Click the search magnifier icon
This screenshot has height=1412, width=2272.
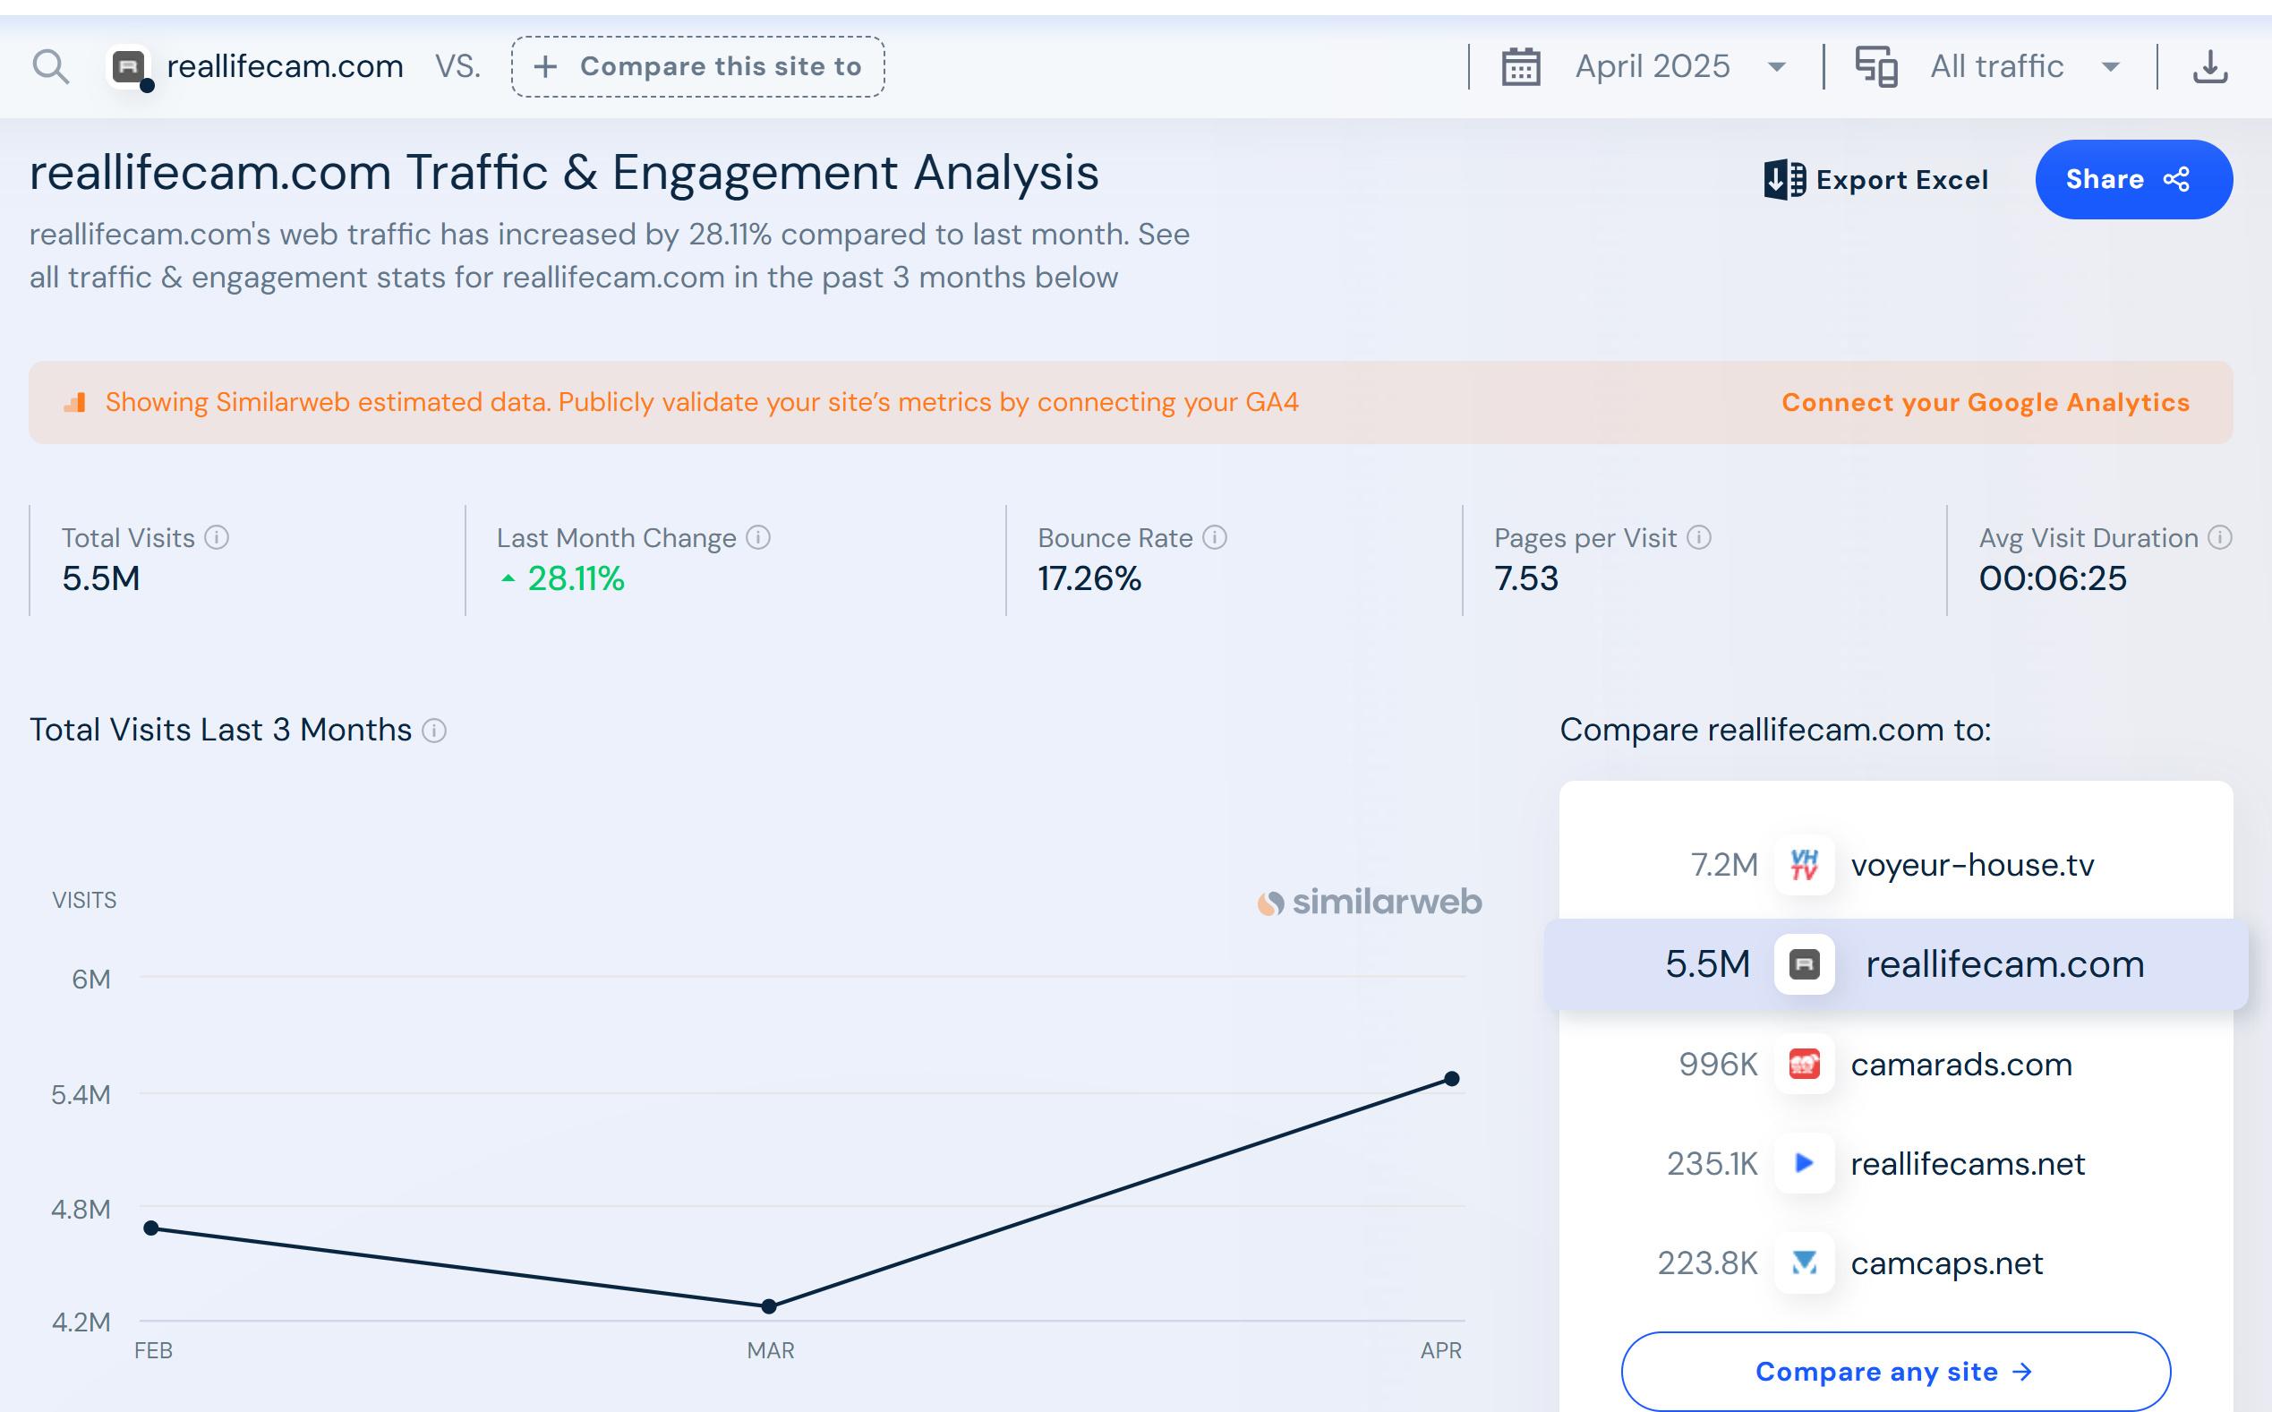(x=50, y=67)
